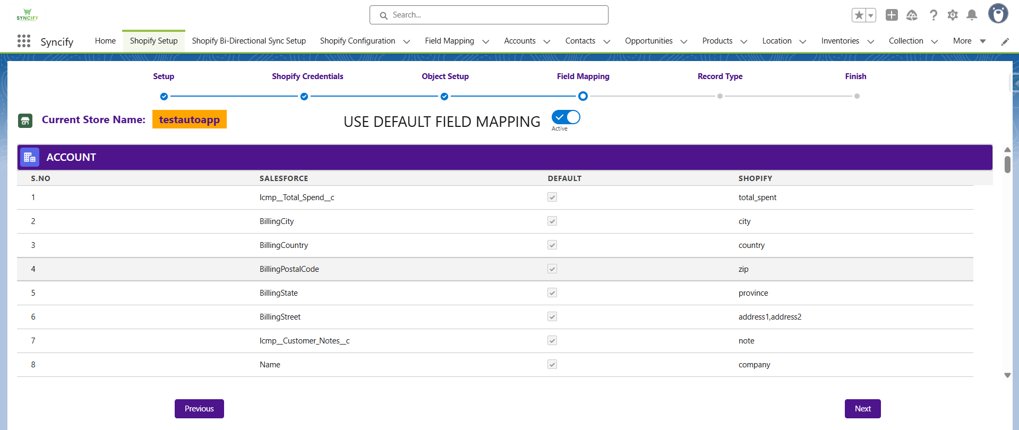Viewport: 1019px width, 430px height.
Task: Focus the global Search field
Action: (x=489, y=15)
